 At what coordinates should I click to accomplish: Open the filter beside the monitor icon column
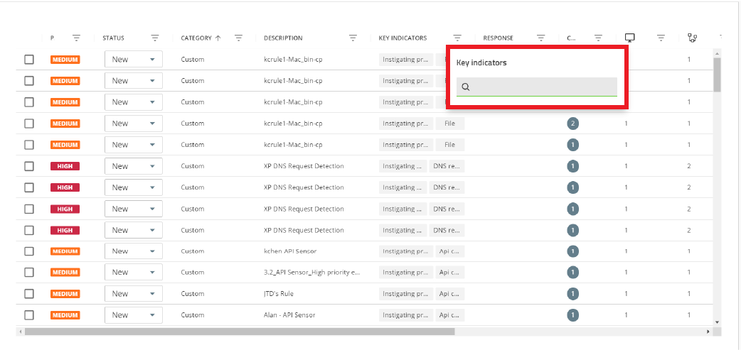(x=661, y=38)
